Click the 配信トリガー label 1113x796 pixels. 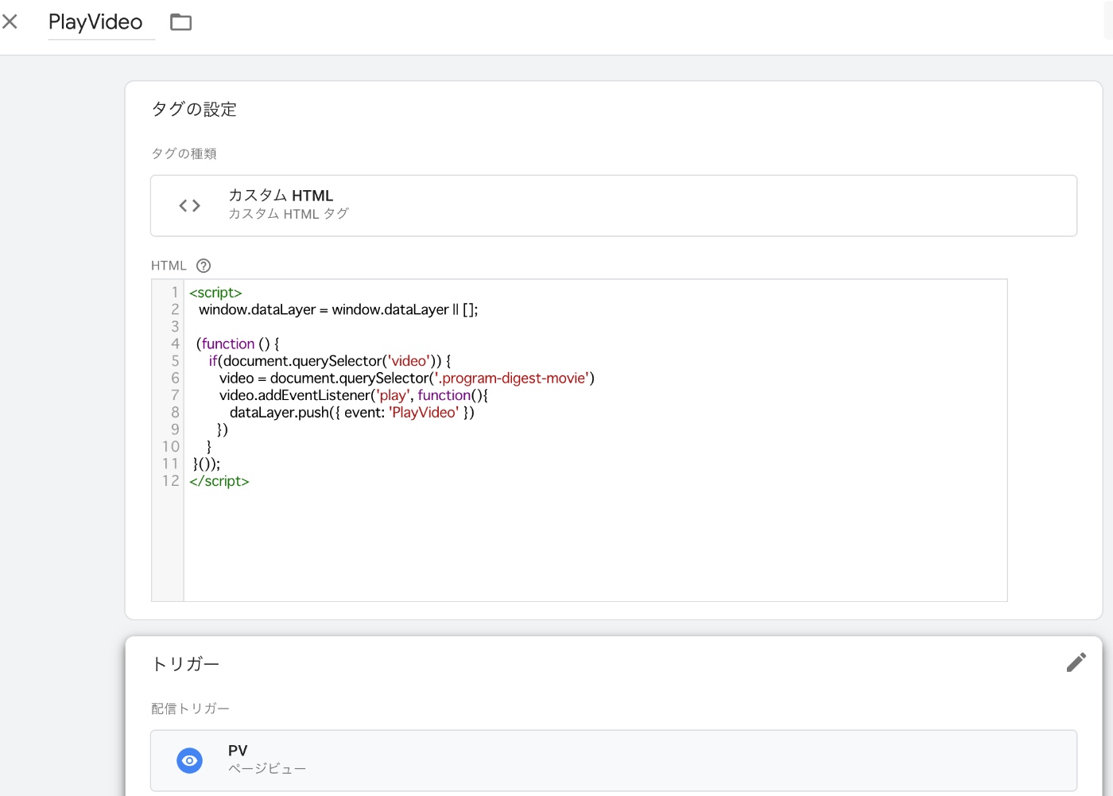(x=190, y=709)
